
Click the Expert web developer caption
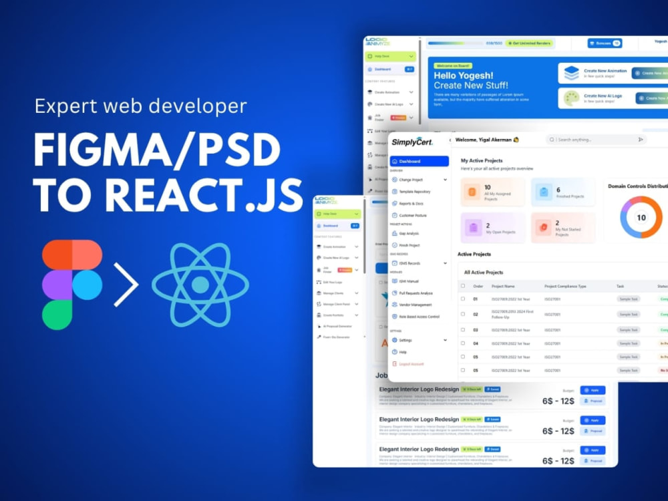(x=140, y=106)
